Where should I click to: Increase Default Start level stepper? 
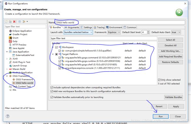point(148,32)
